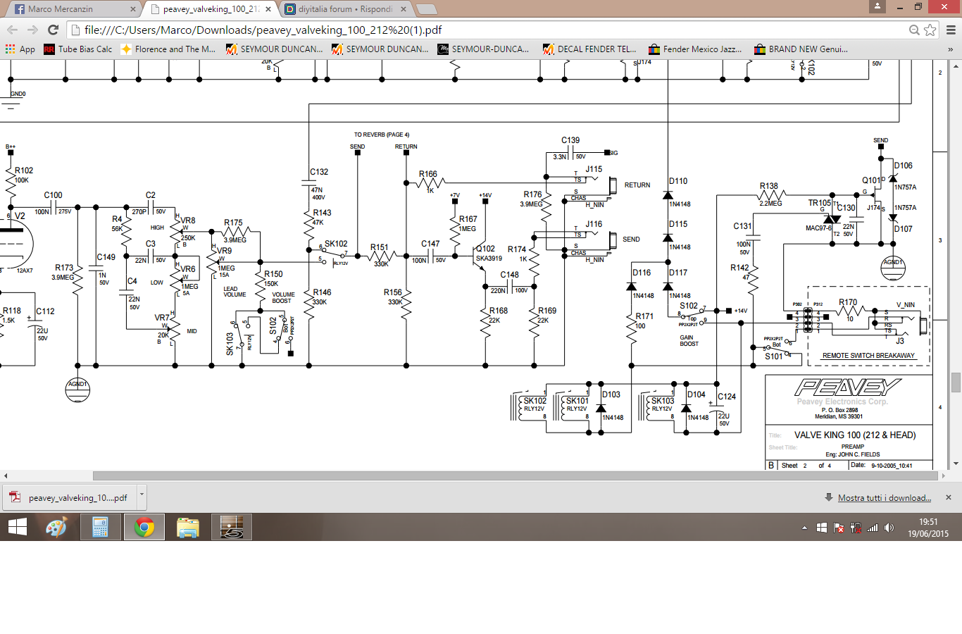Show hidden system tray icons
Image resolution: width=962 pixels, height=634 pixels.
(x=804, y=528)
